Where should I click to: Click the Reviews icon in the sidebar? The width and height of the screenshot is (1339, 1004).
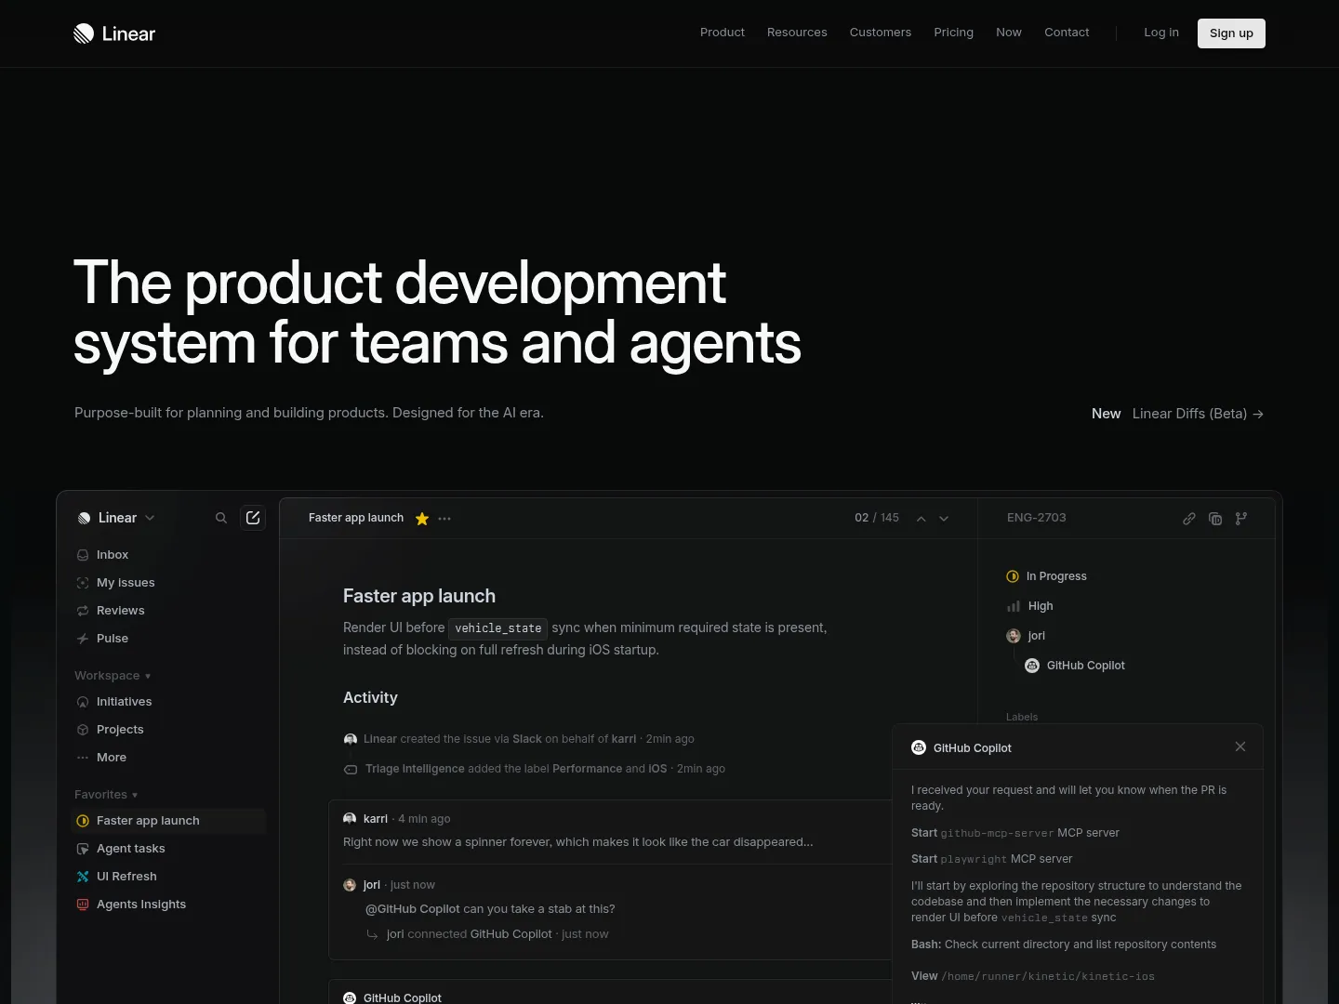(83, 611)
